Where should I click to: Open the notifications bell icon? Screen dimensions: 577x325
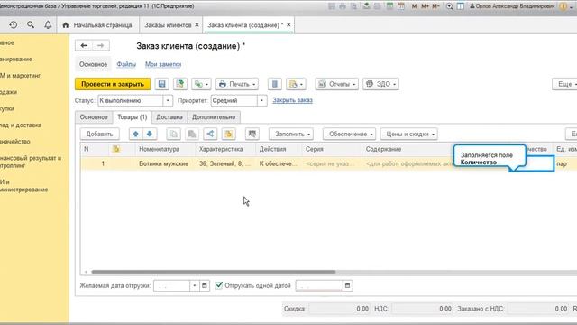point(48,24)
